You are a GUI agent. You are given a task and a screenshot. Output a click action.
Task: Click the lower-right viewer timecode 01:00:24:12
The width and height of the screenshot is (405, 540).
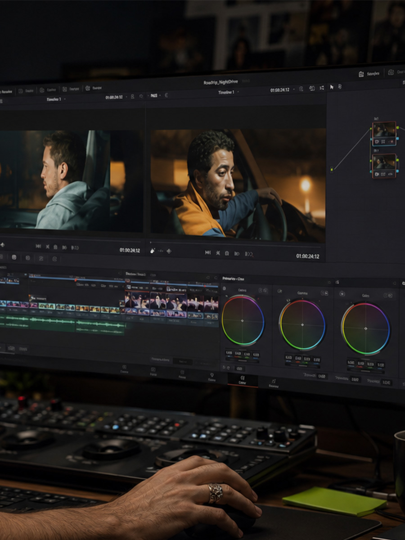308,256
